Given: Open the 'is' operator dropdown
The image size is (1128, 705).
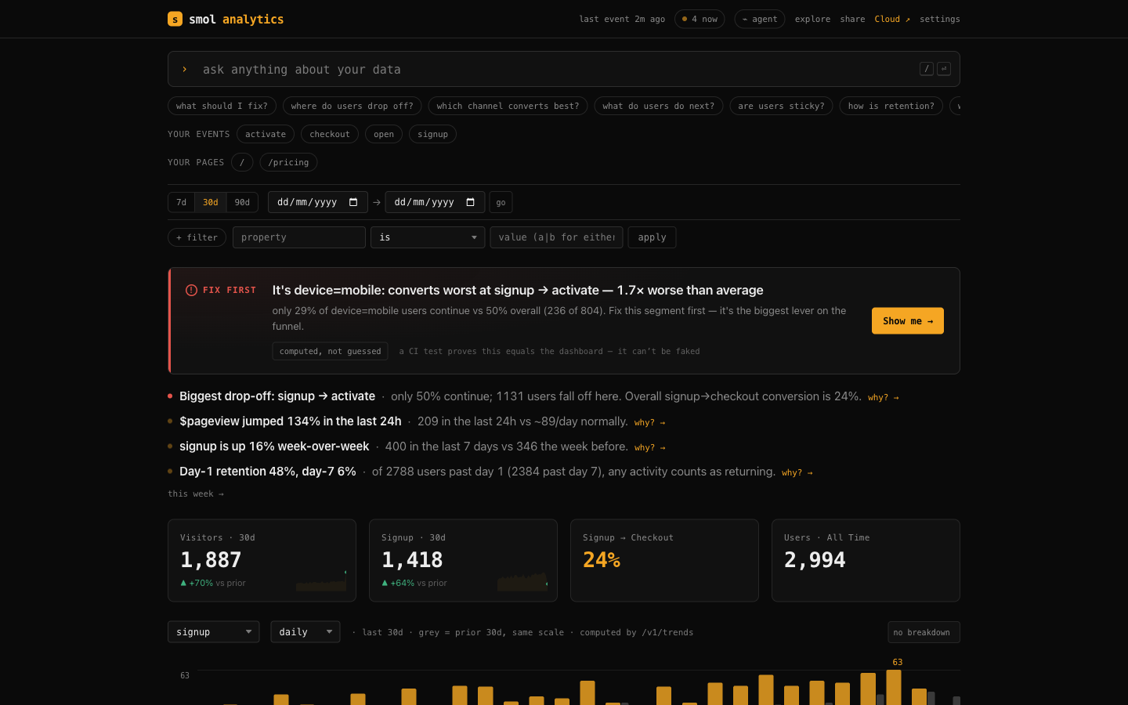Looking at the screenshot, I should tap(428, 237).
